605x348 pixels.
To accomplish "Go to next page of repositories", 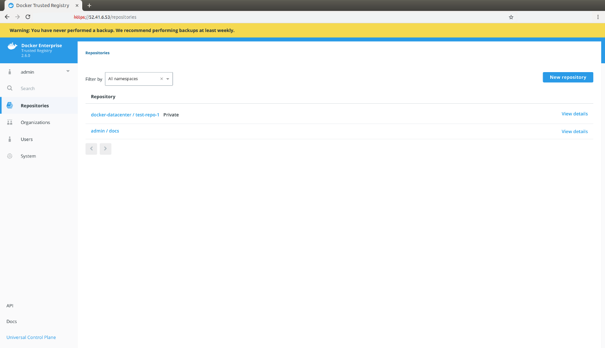I will click(x=105, y=149).
